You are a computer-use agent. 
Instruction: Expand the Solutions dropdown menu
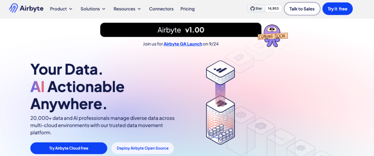93,9
